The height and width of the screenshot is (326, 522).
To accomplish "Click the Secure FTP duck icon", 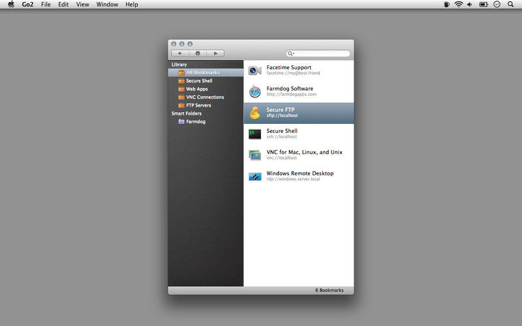I will tap(255, 113).
